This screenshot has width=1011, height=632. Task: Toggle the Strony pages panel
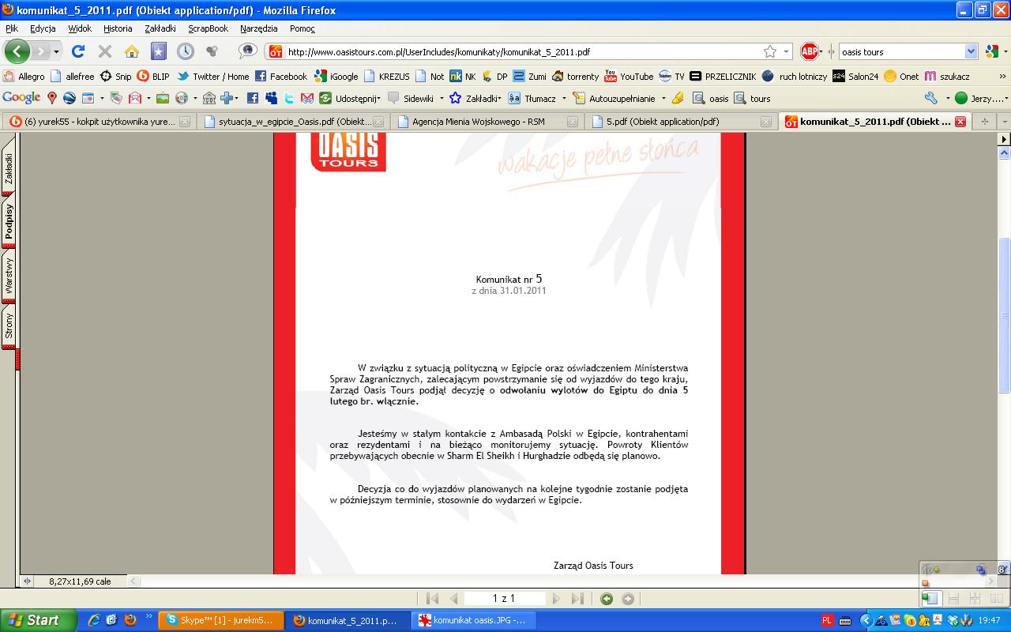click(x=9, y=325)
